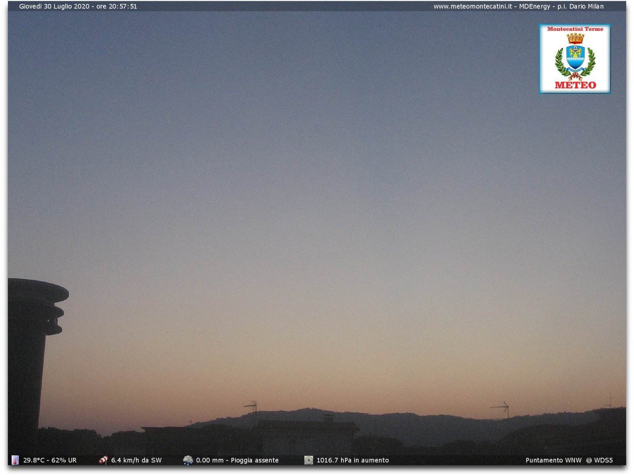Viewport: 634px width, 475px height.
Task: Select the '1016.7 hPa in aumento' reading
Action: click(353, 460)
